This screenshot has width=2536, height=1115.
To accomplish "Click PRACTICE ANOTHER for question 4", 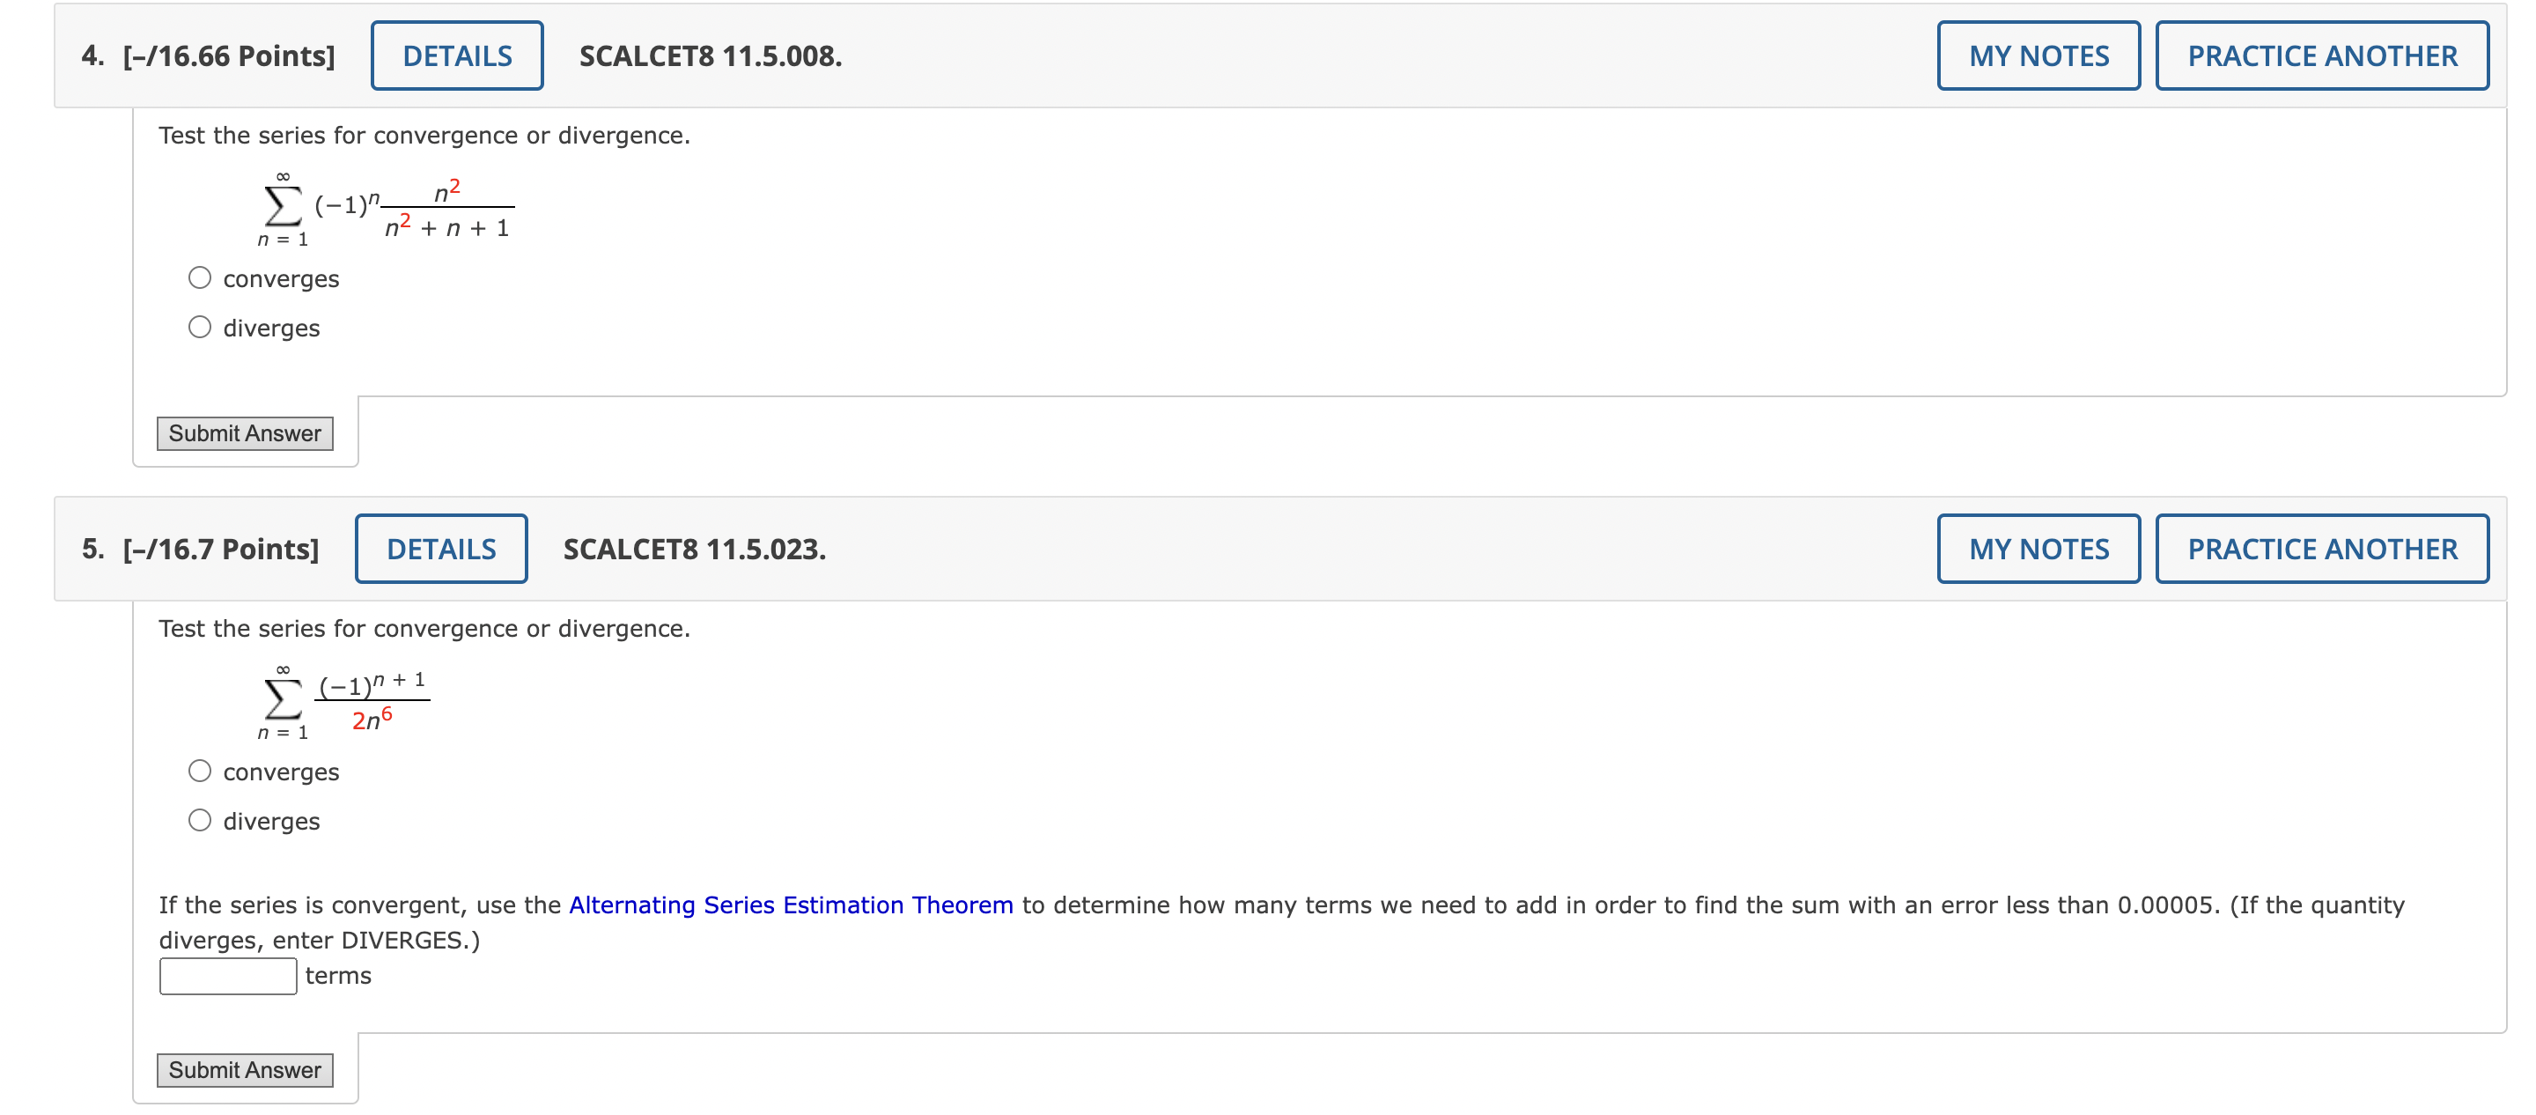I will click(x=2322, y=56).
